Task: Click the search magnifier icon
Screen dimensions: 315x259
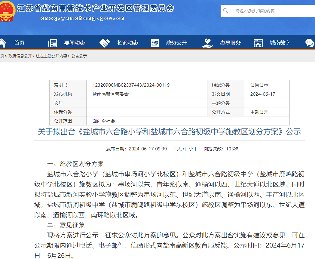Action: click(226, 11)
